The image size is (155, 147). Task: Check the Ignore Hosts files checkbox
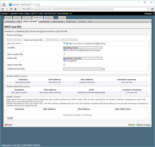(64, 65)
